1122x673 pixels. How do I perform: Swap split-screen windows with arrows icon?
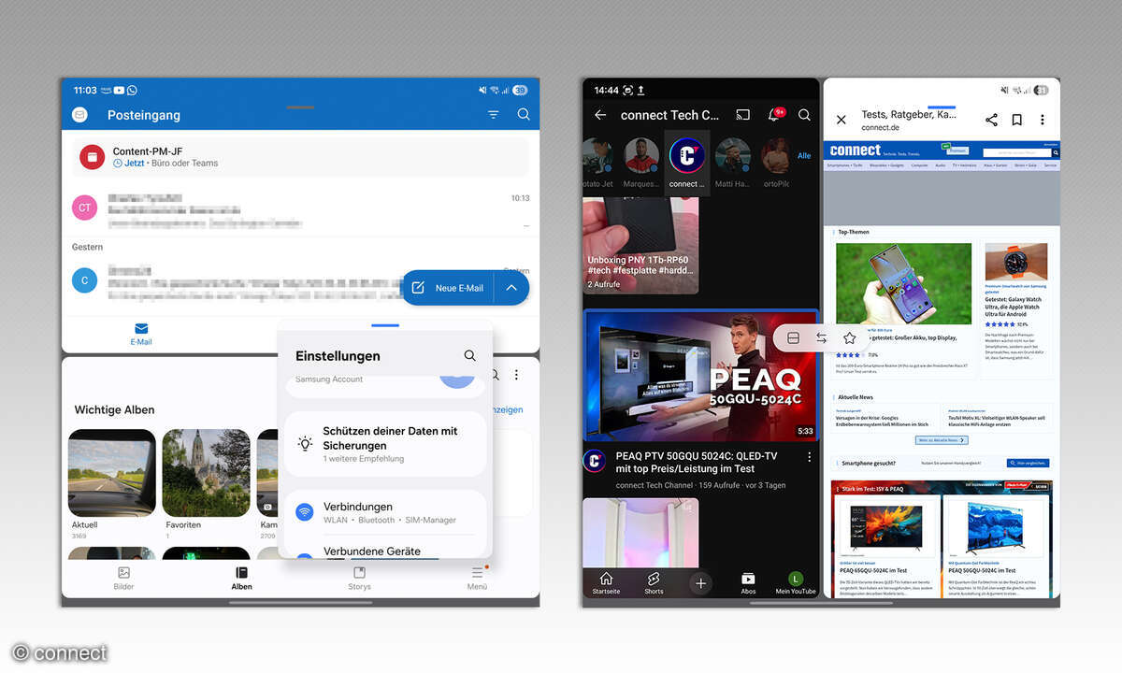821,338
